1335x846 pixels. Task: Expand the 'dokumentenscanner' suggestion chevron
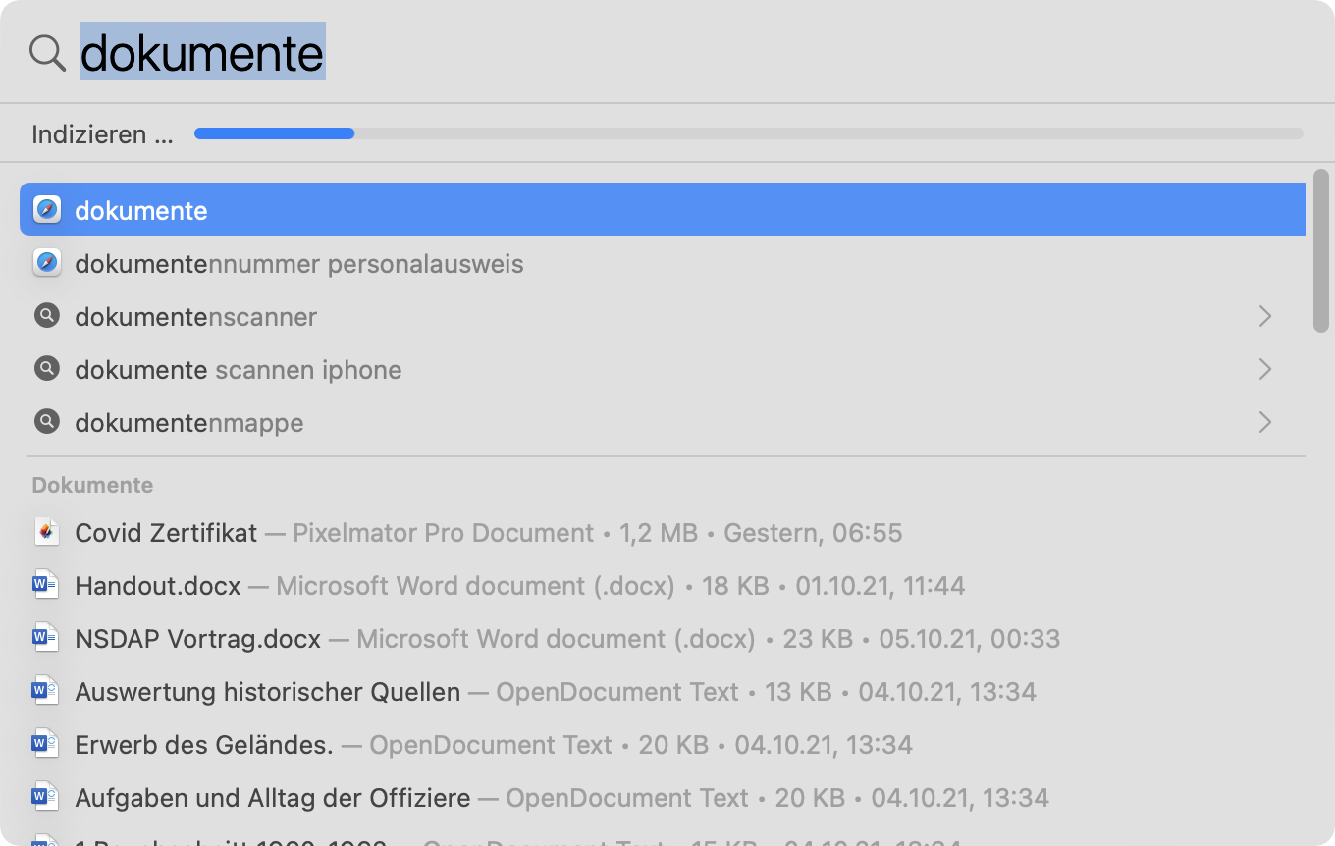pos(1265,316)
